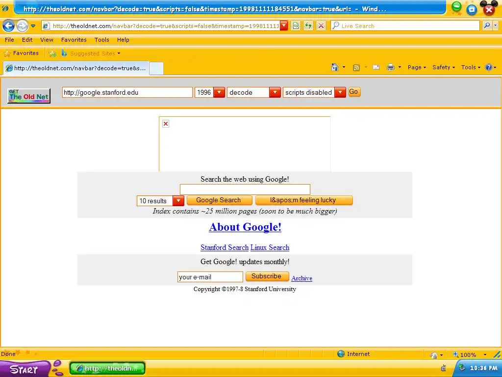Open the Stanford Search link
The height and width of the screenshot is (377, 502).
(x=225, y=247)
